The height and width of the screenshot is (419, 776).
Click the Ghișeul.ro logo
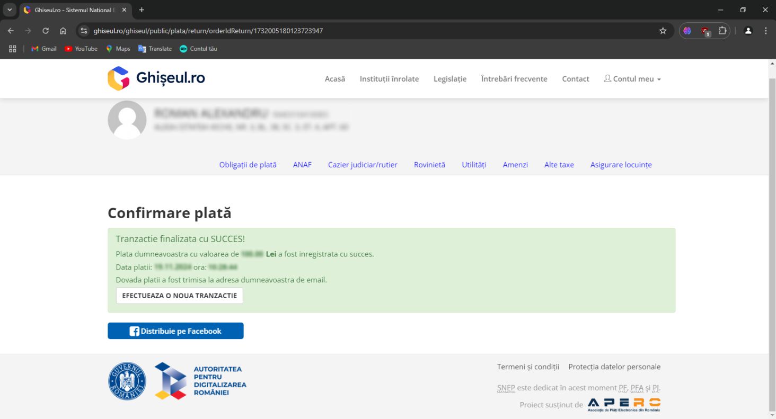pyautogui.click(x=156, y=78)
